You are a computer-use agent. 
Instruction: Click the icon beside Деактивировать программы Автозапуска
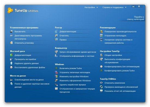pos(11,36)
